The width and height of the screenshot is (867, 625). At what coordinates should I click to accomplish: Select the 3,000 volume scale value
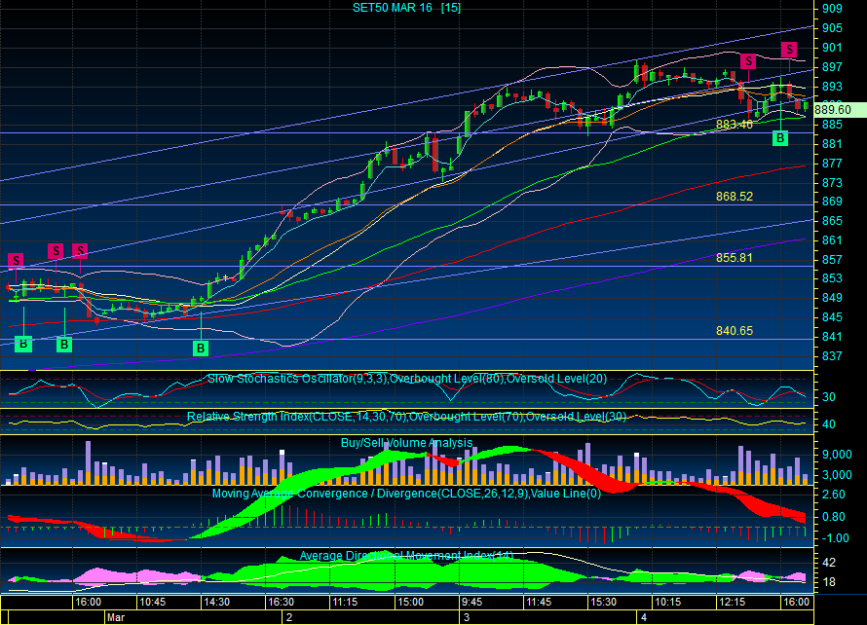837,475
